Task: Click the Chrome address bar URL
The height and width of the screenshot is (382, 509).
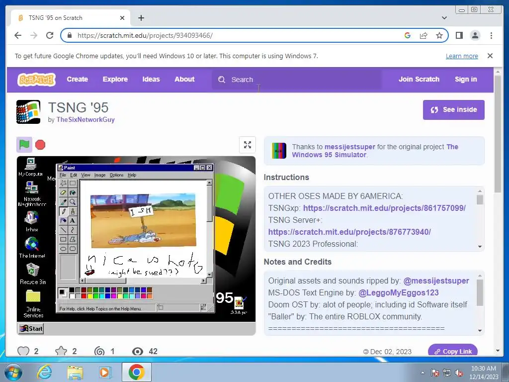Action: click(145, 35)
